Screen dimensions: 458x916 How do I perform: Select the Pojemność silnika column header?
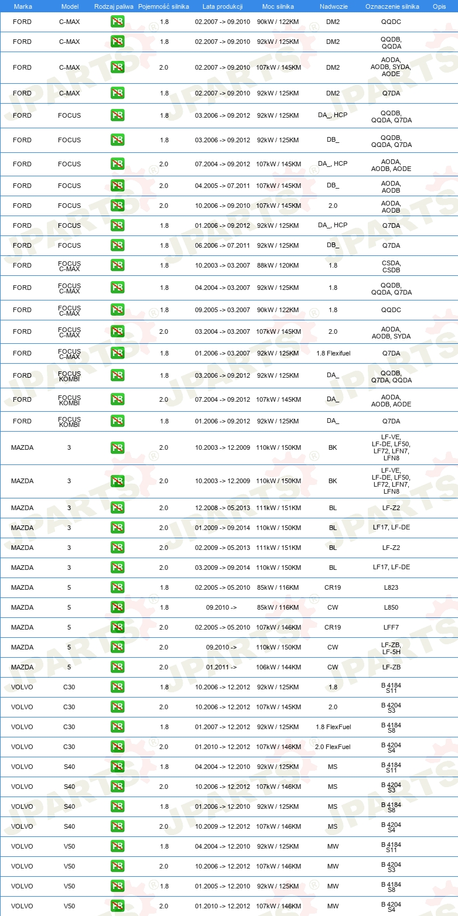(x=163, y=6)
